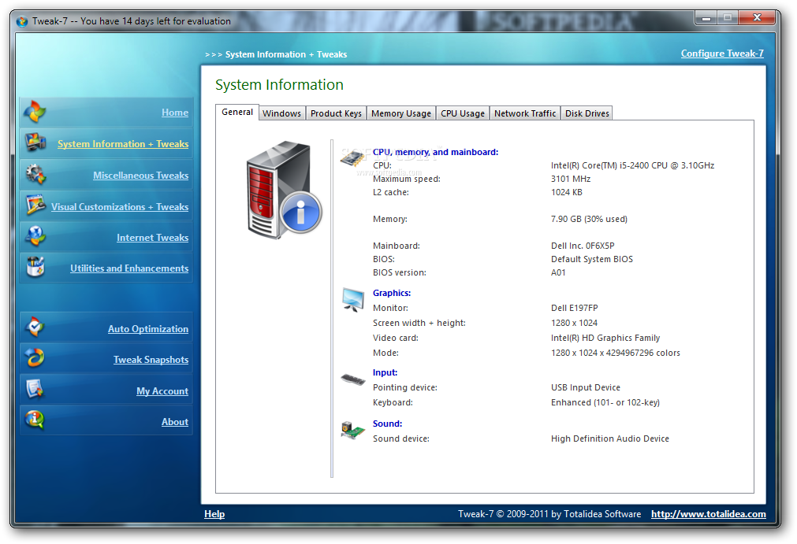Screen dimensions: 797x544
Task: Click the monitor icon next to Graphics
Action: [x=352, y=300]
